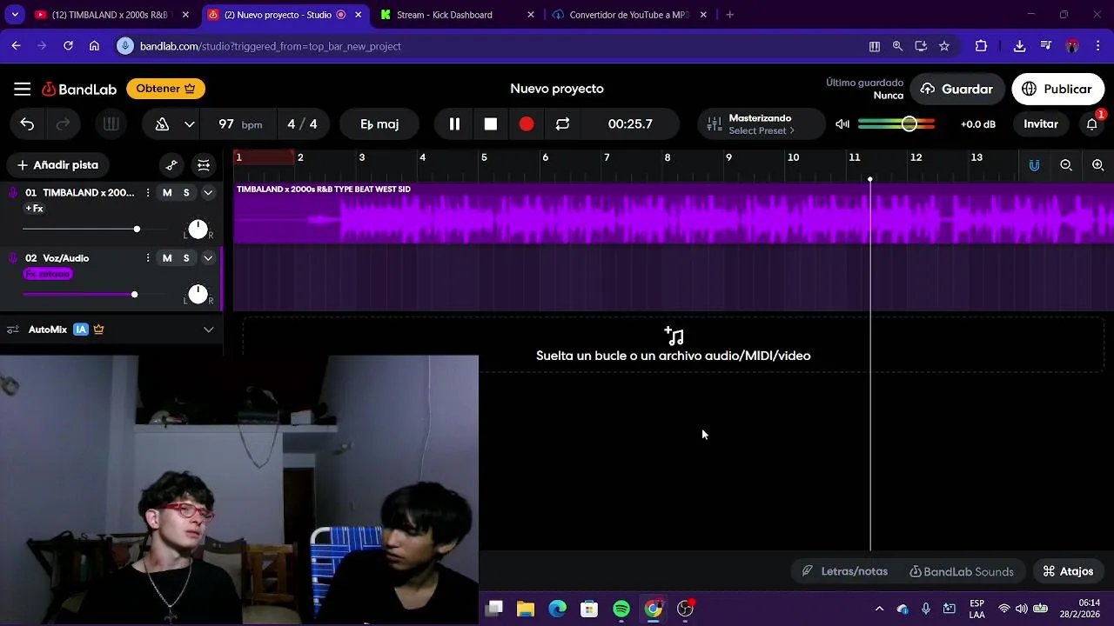Zoom in the timeline
1114x626 pixels.
tap(1098, 165)
